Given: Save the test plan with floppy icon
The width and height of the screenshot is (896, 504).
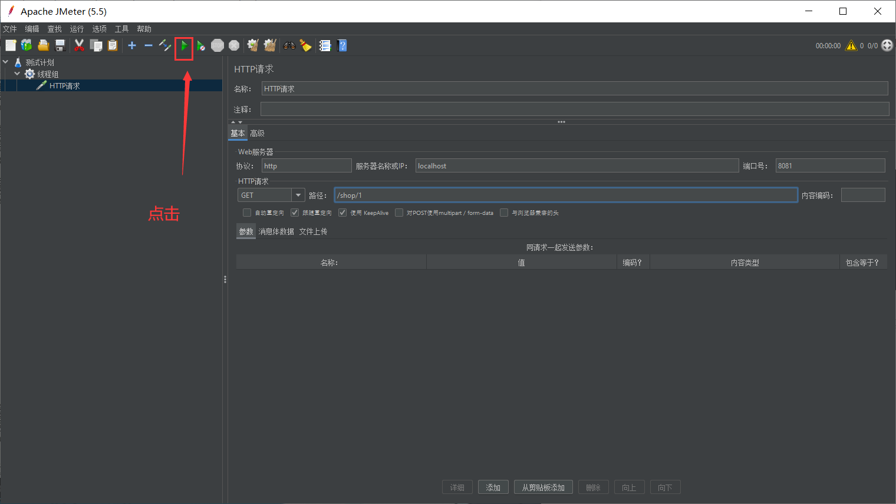Looking at the screenshot, I should point(60,45).
